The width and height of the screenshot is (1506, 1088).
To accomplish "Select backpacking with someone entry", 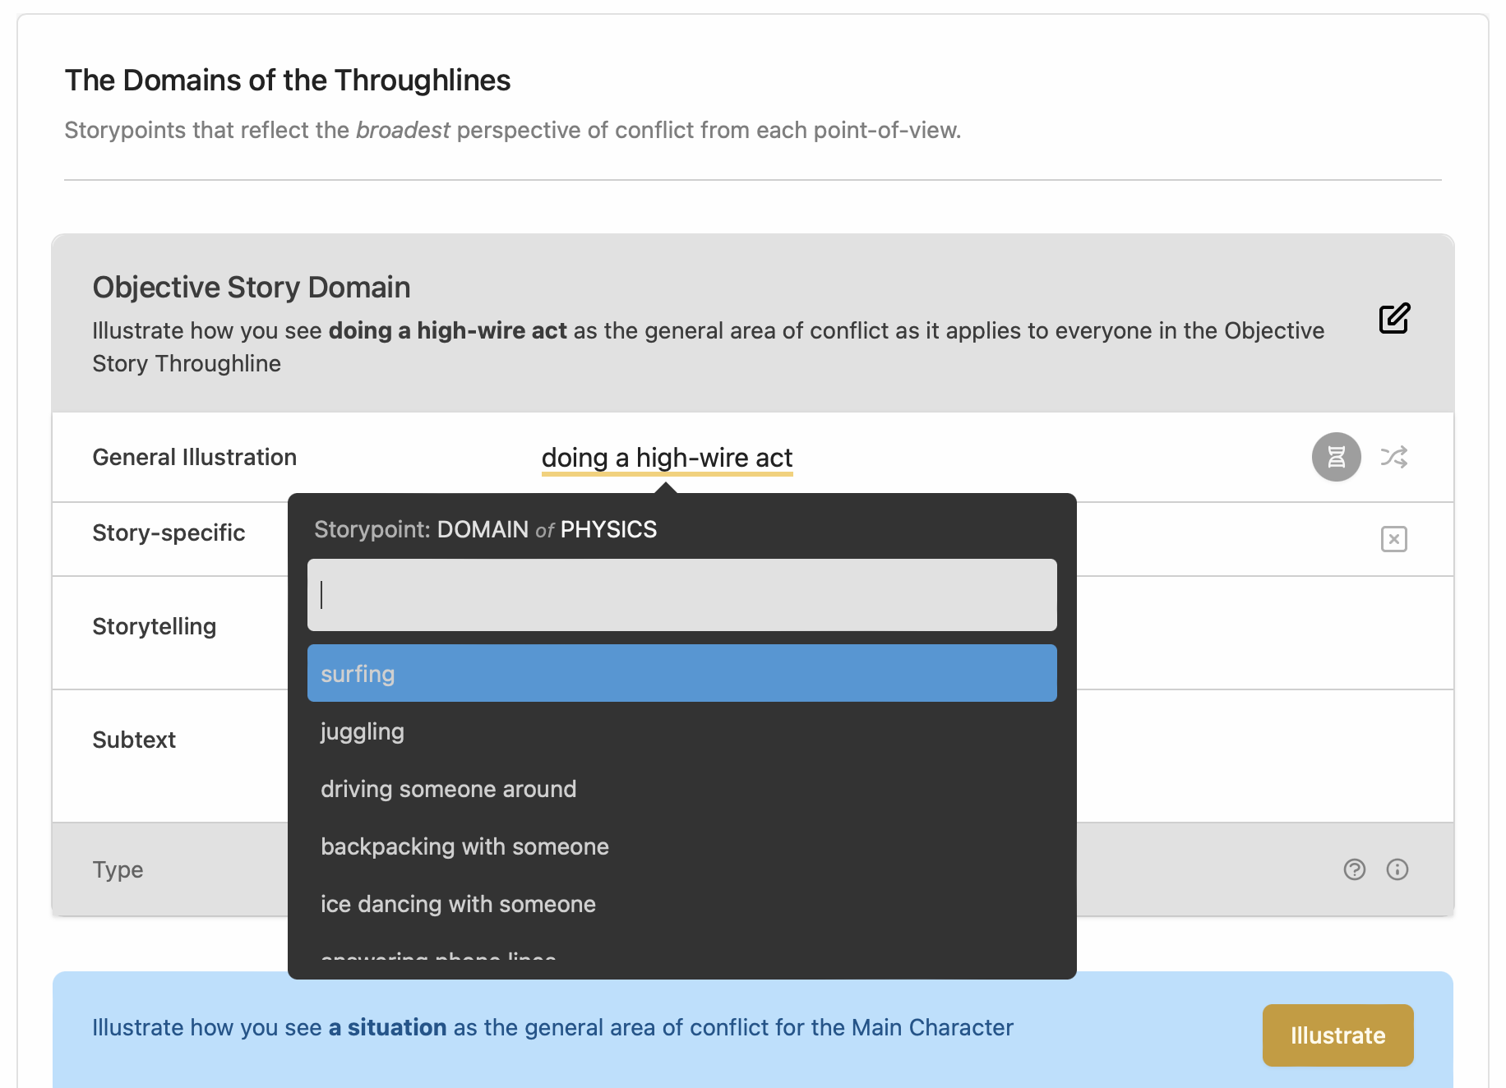I will tap(682, 846).
